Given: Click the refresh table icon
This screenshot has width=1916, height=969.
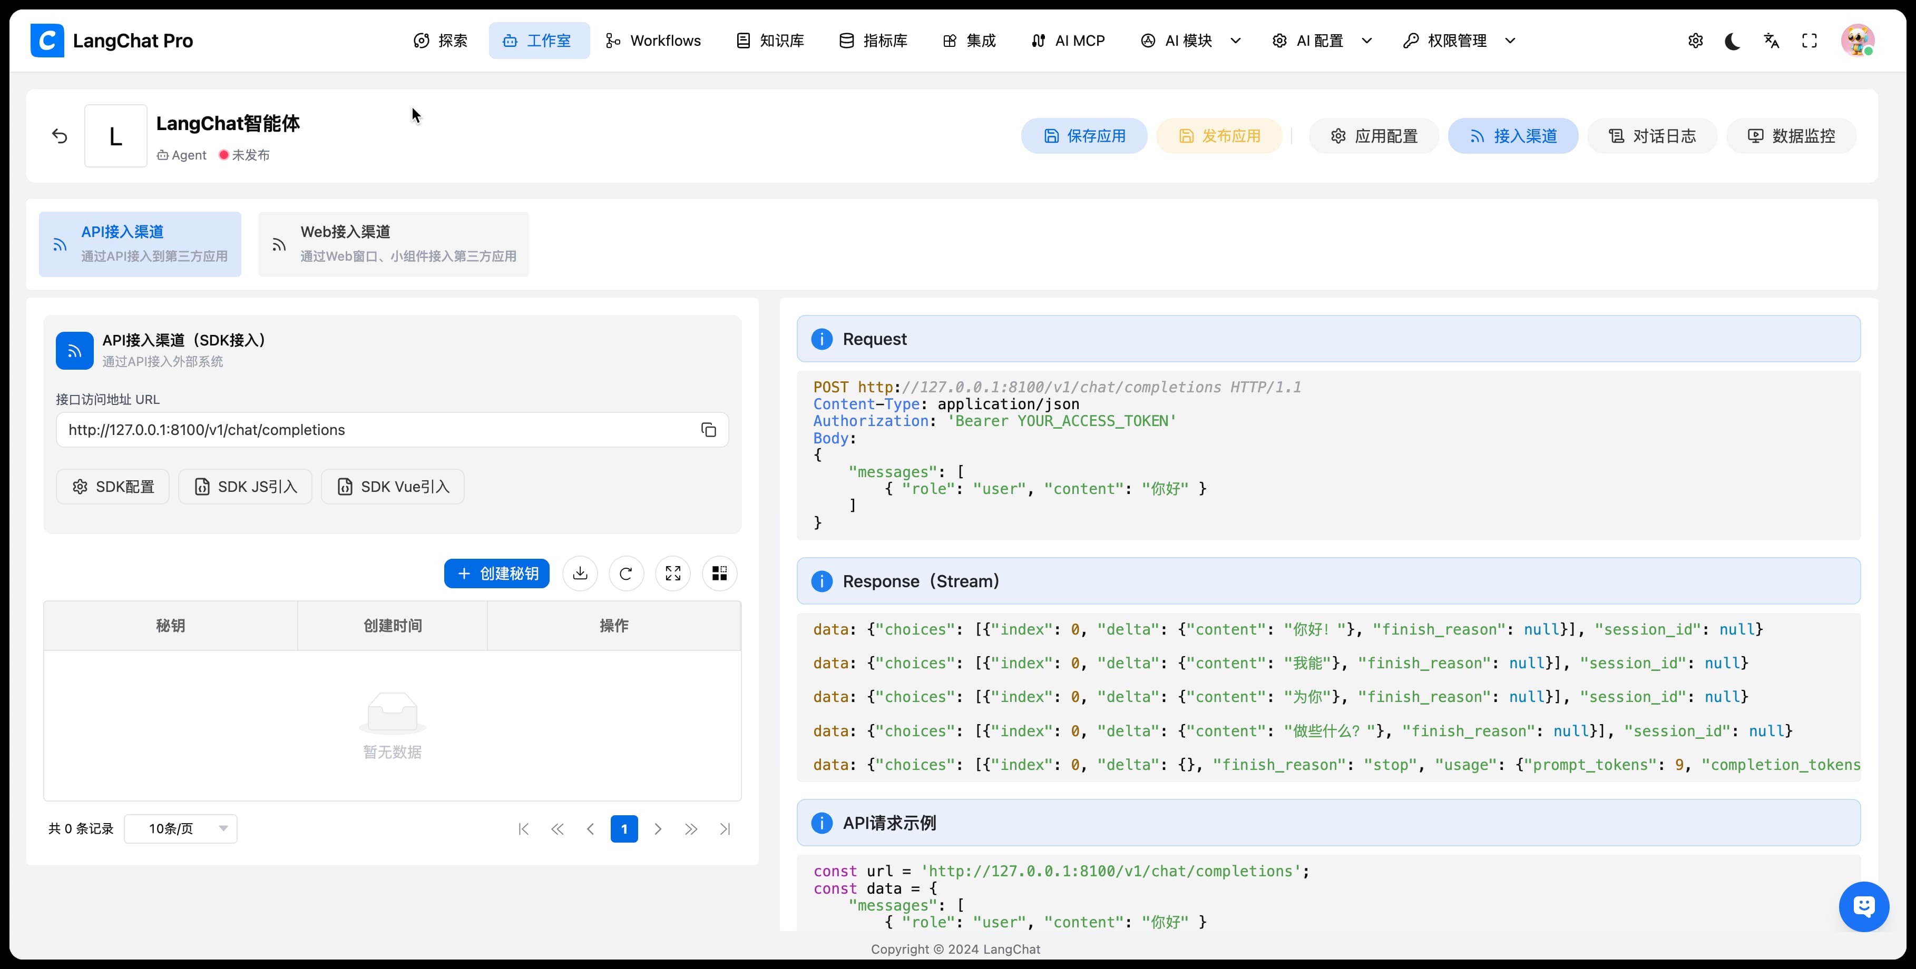Looking at the screenshot, I should [626, 574].
